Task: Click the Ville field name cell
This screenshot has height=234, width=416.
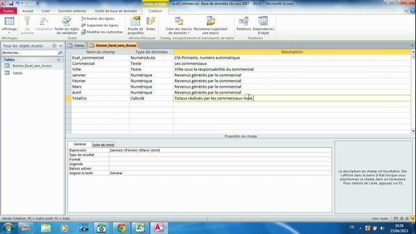Action: [100, 70]
